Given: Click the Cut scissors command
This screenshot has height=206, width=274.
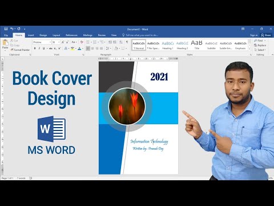Looking at the screenshot, I should click(14, 41).
